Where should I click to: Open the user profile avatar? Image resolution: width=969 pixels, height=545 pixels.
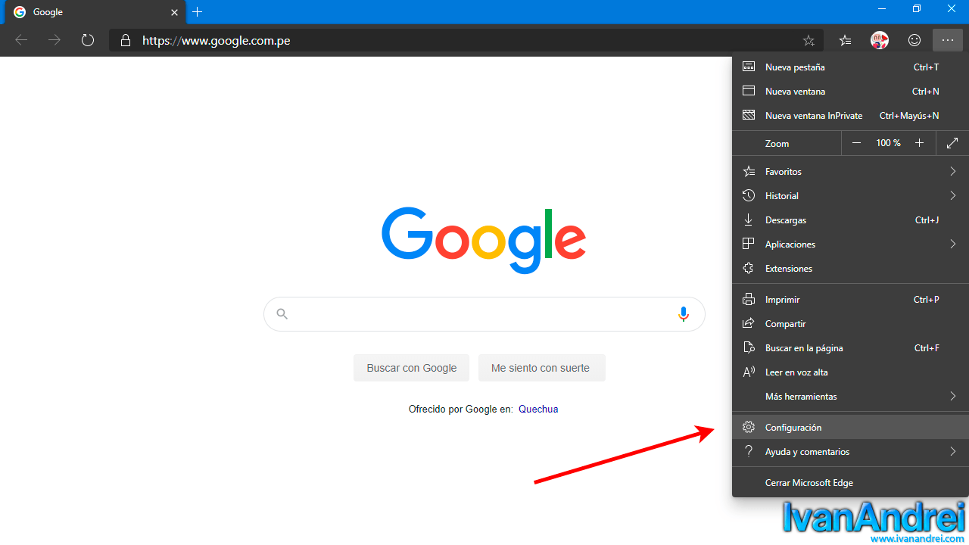[x=880, y=40]
